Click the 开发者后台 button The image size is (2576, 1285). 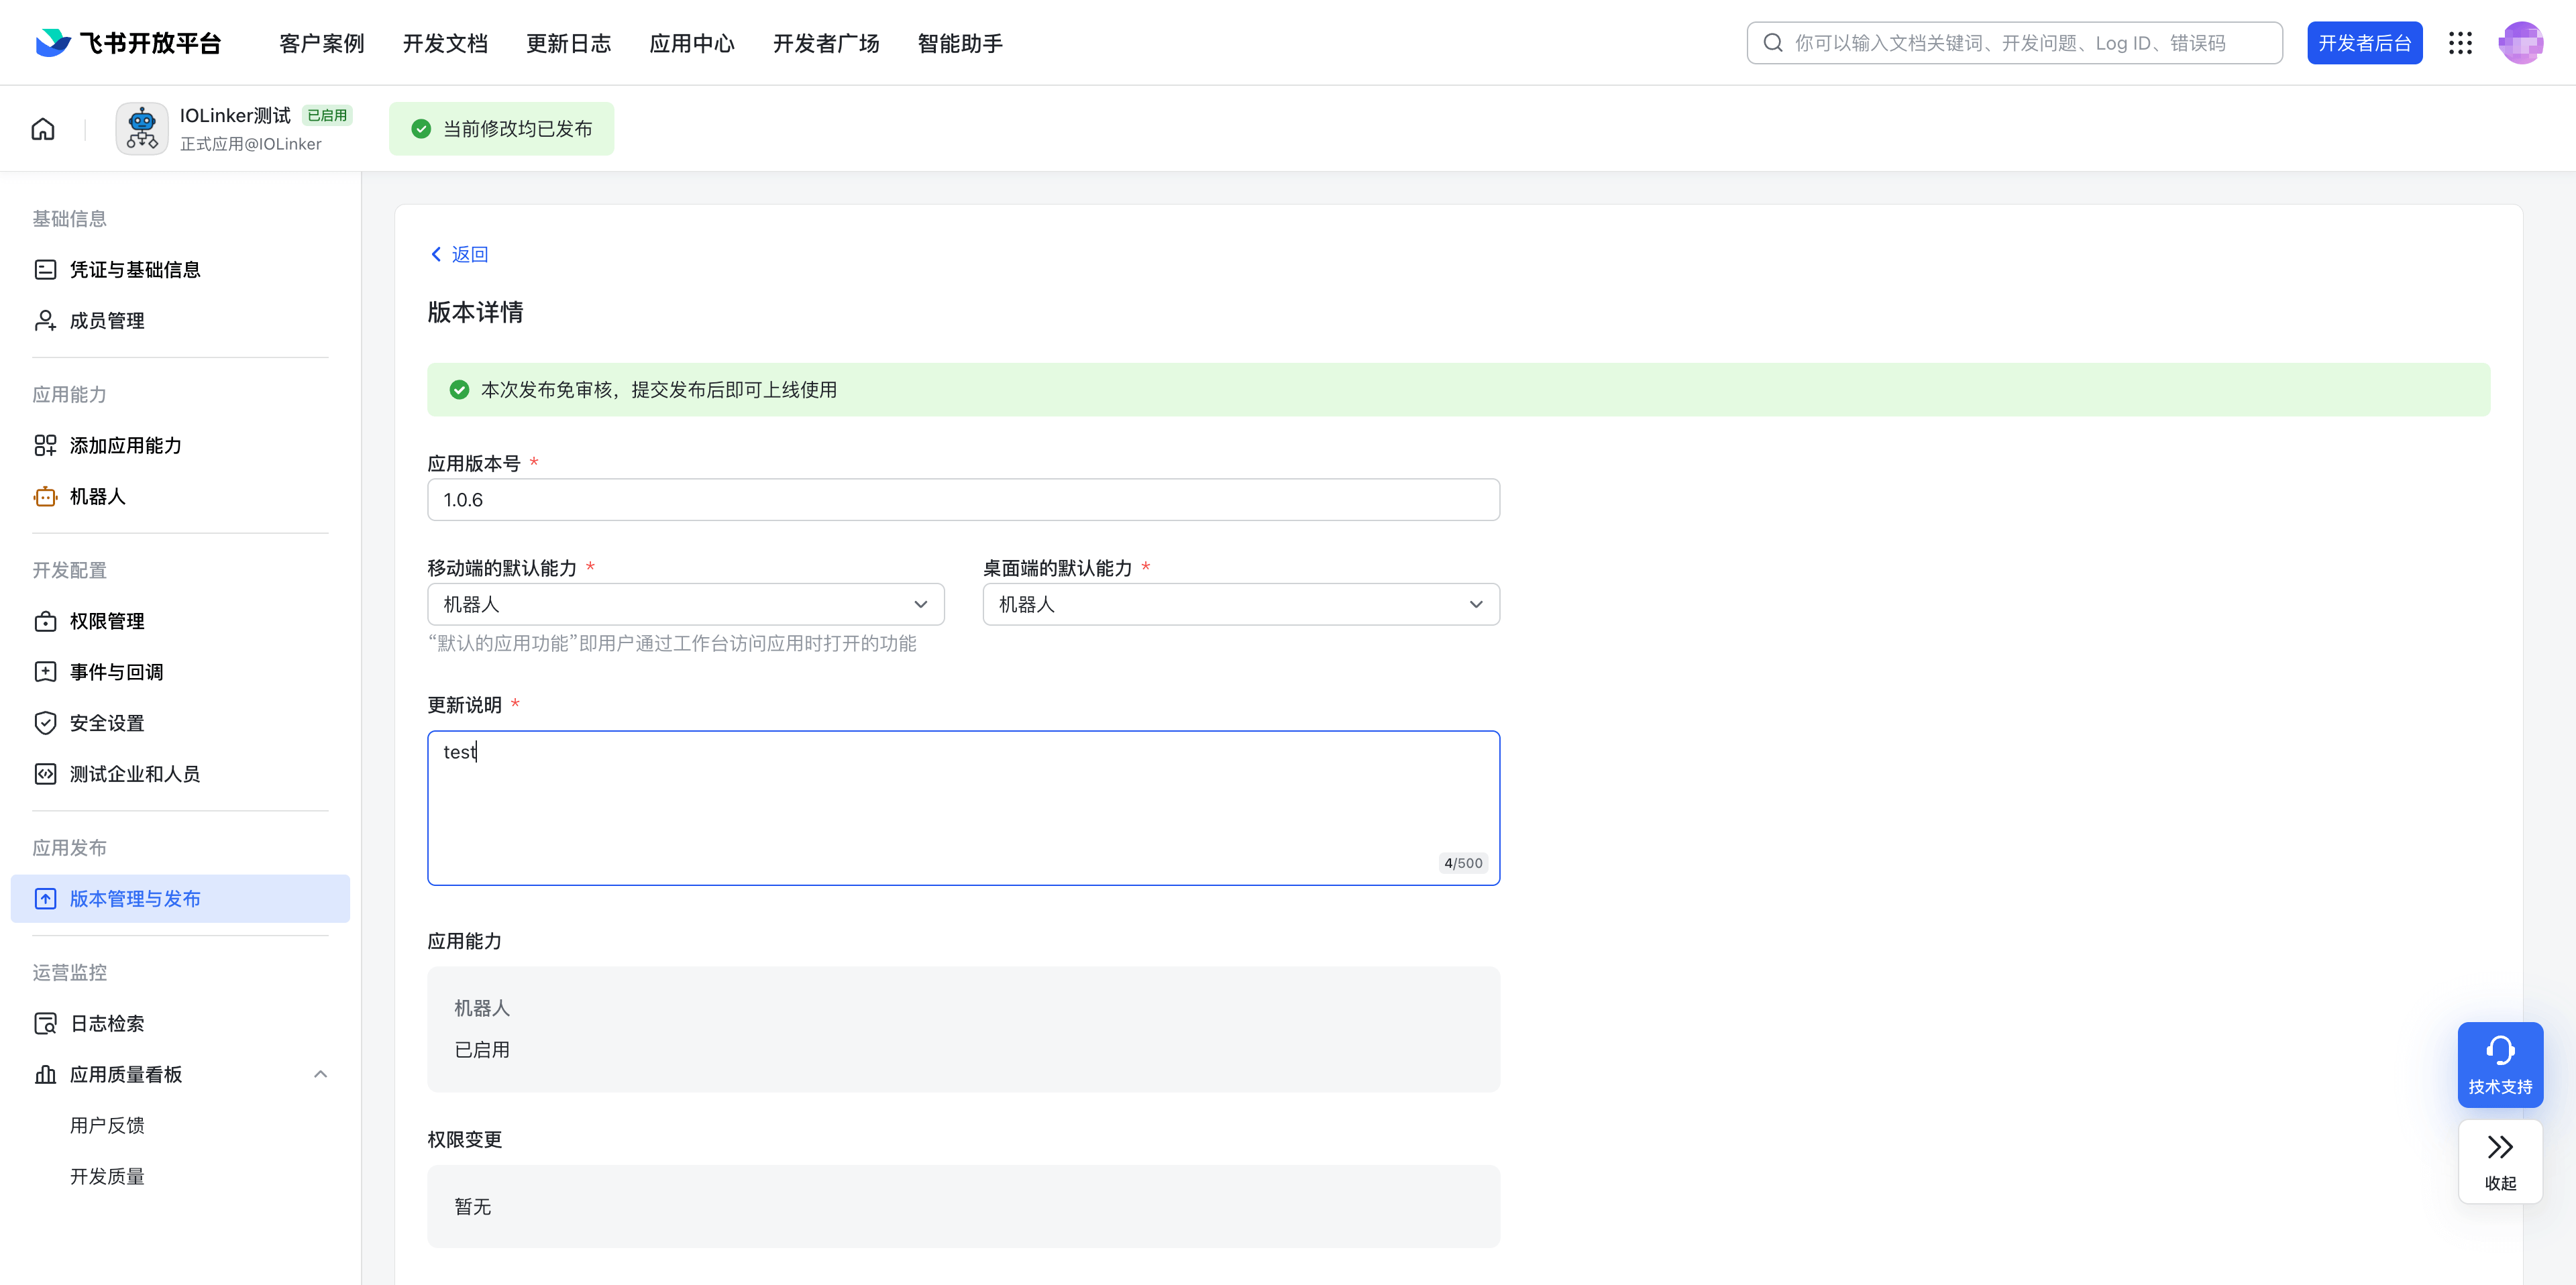pyautogui.click(x=2364, y=43)
